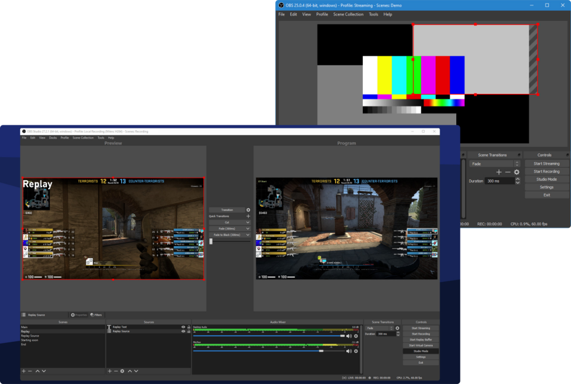Open source properties gear in Sources panel
Screen dimensions: 571x384
[123, 371]
